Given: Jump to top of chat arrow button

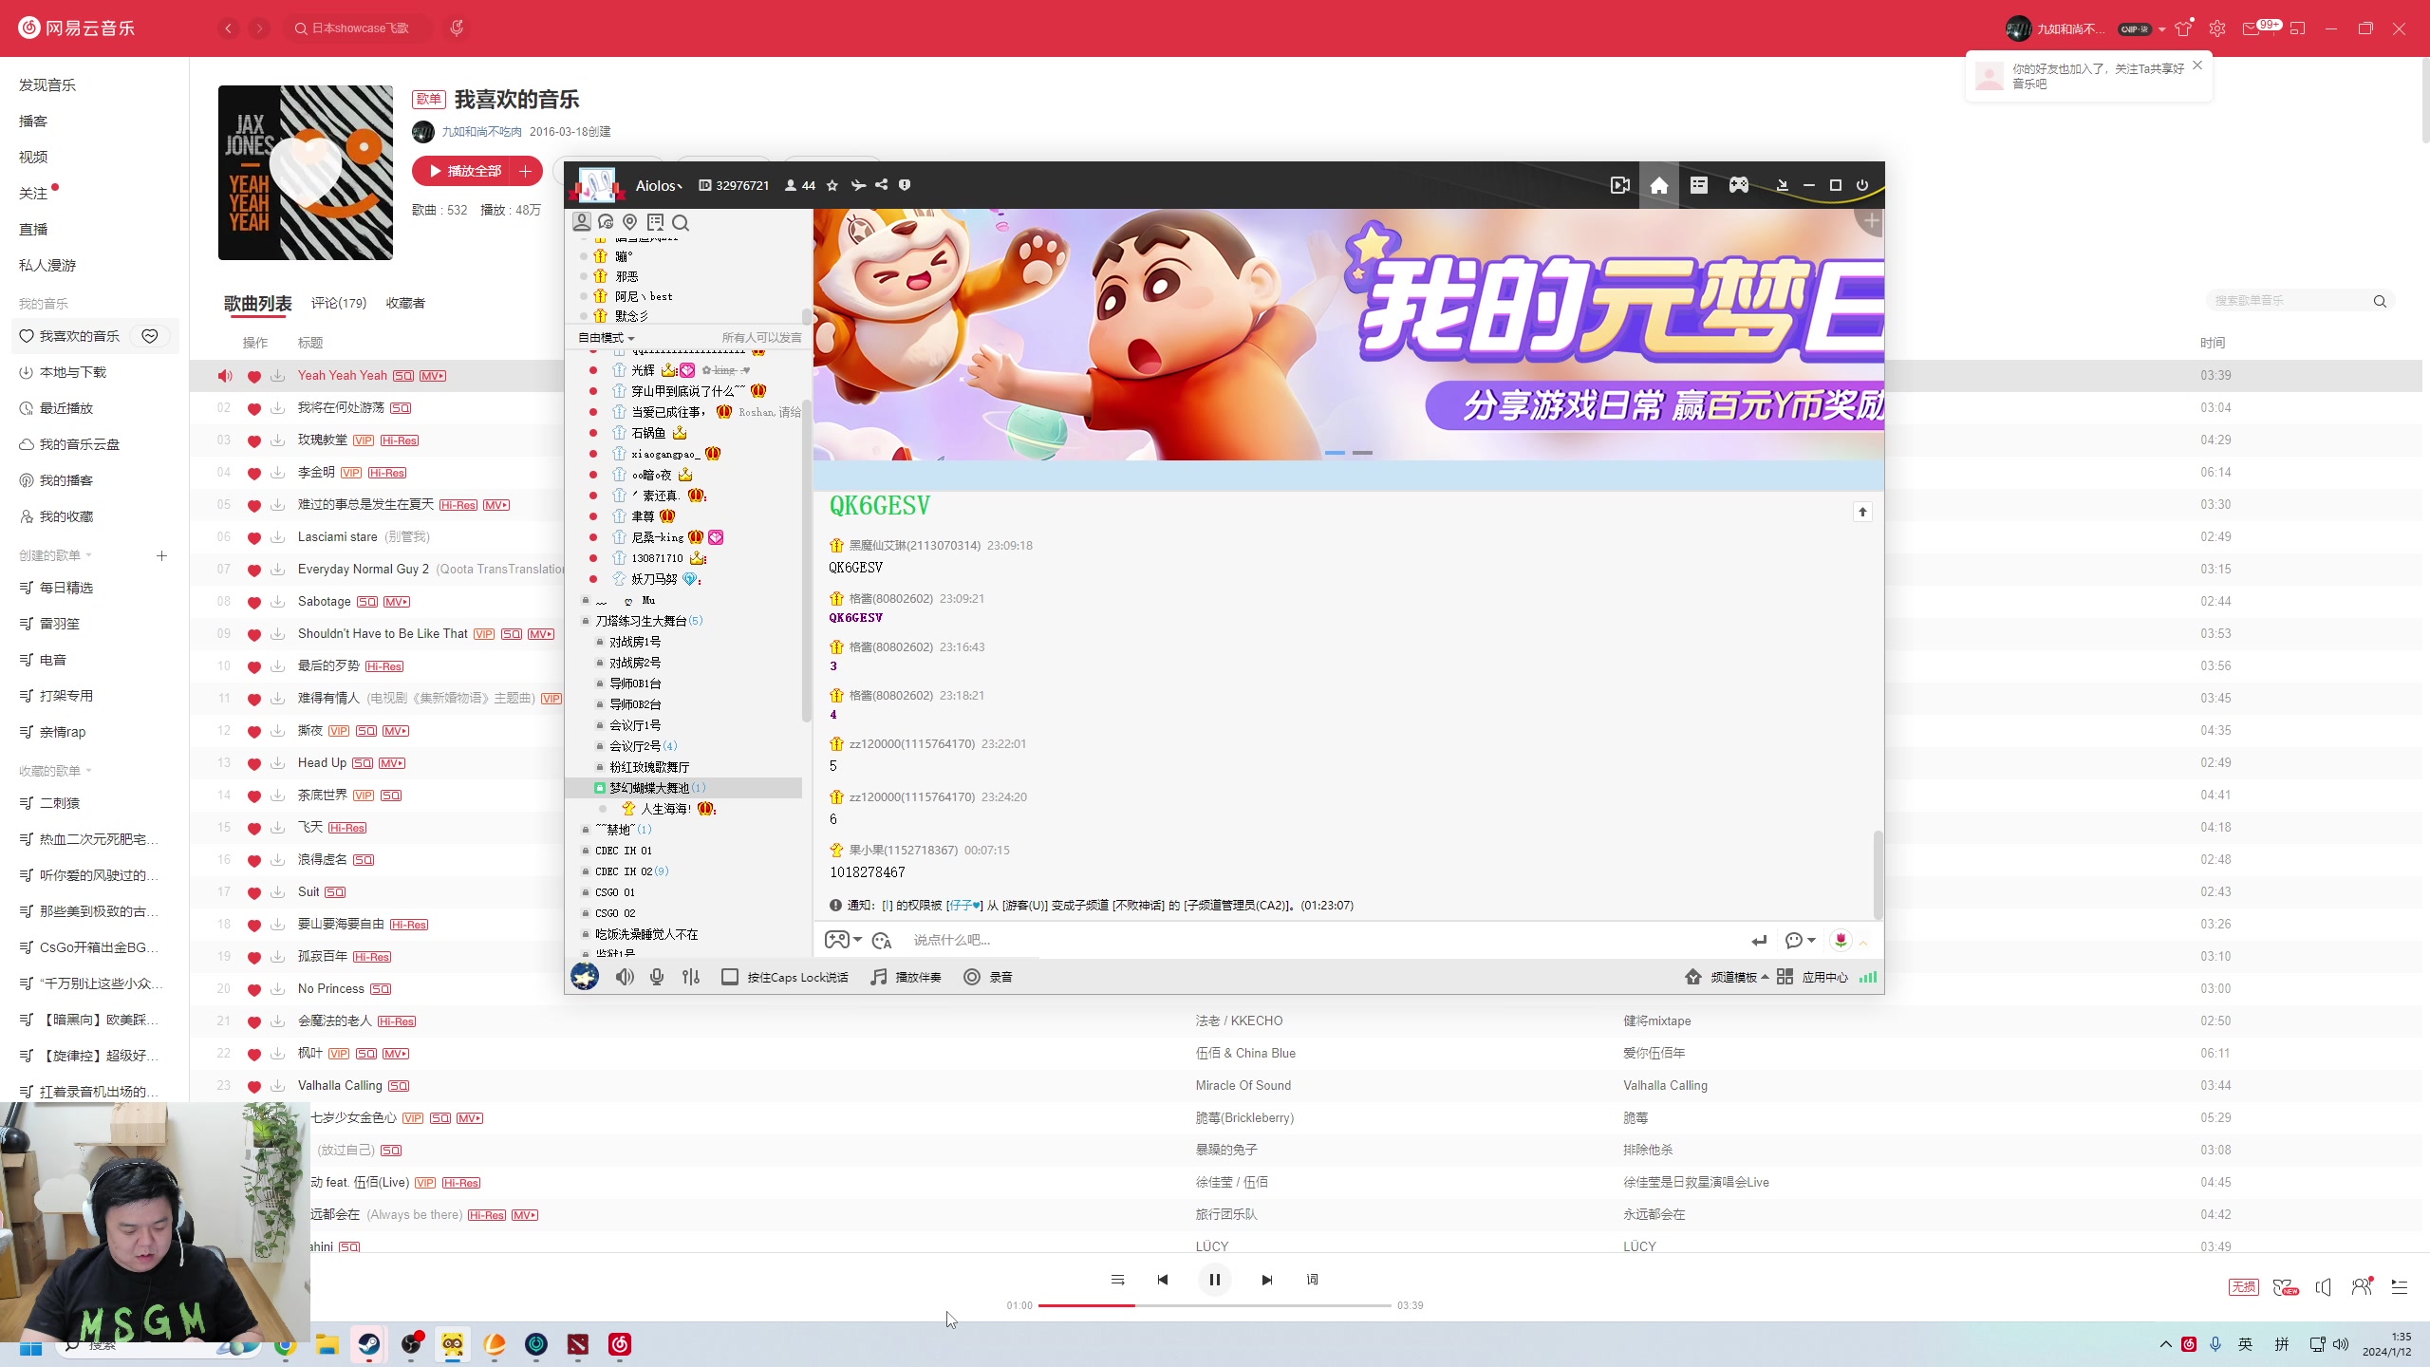Looking at the screenshot, I should tap(1862, 513).
